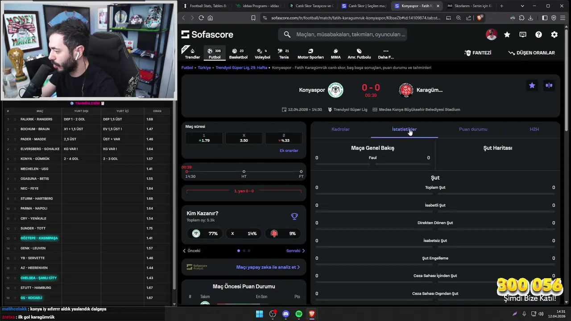Open the Futbol breadcrumb link

pyautogui.click(x=187, y=68)
